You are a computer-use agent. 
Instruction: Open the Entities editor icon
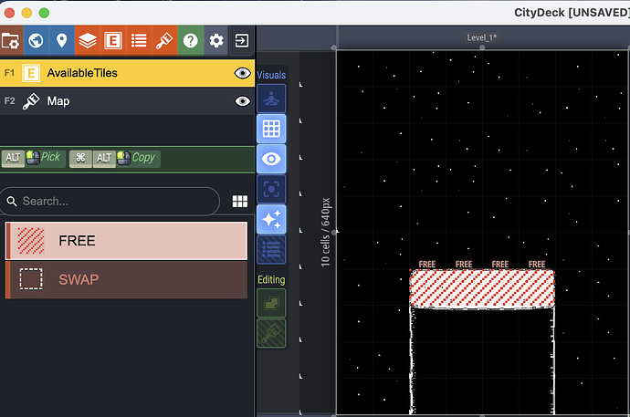113,40
